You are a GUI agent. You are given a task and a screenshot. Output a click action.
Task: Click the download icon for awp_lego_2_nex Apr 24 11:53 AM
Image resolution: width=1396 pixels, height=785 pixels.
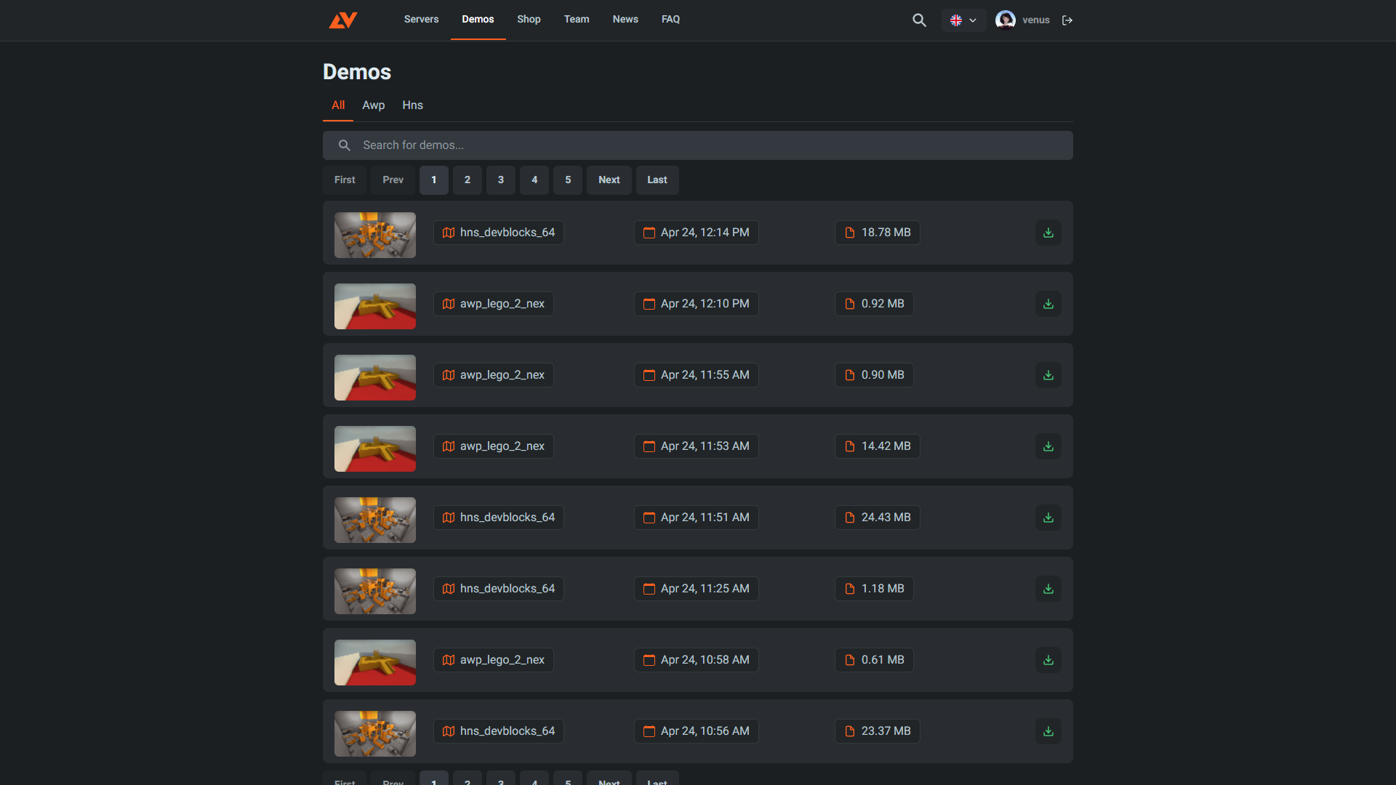coord(1048,446)
